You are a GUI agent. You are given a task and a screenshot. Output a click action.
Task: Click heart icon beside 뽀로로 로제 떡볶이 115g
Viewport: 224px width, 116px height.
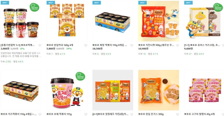click(86, 114)
